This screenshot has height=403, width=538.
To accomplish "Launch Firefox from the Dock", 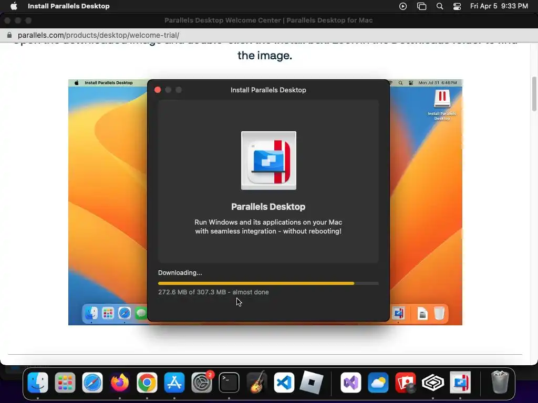I will point(120,382).
